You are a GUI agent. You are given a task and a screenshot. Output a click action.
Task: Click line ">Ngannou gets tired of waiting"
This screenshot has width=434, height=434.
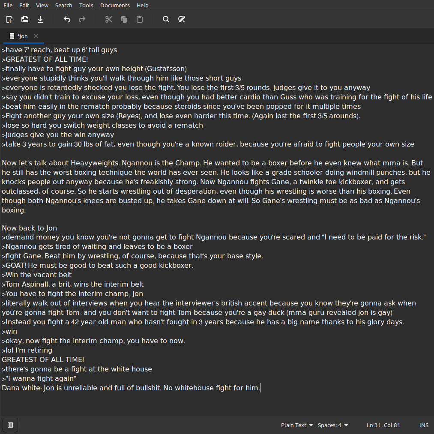click(97, 246)
